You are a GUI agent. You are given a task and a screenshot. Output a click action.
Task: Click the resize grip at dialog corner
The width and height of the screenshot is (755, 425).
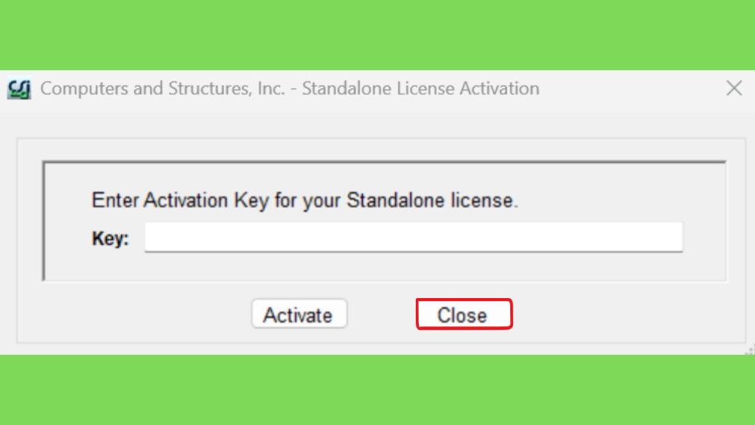click(x=750, y=350)
